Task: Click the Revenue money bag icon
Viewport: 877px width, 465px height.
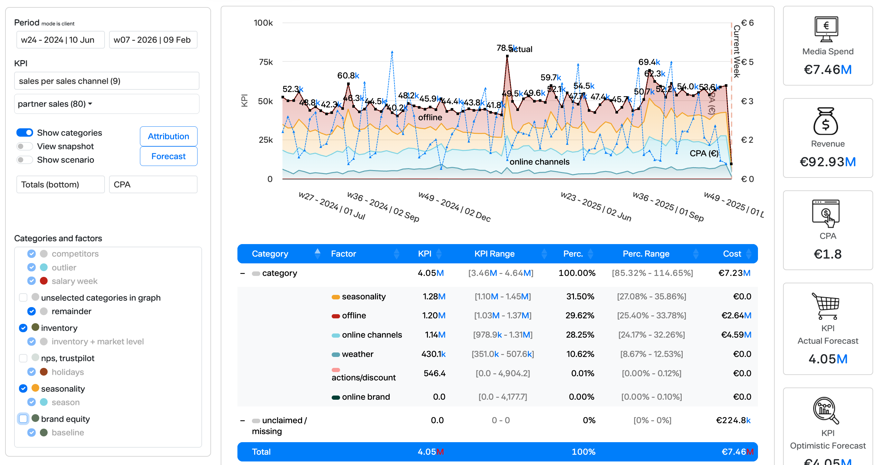Action: click(x=826, y=121)
